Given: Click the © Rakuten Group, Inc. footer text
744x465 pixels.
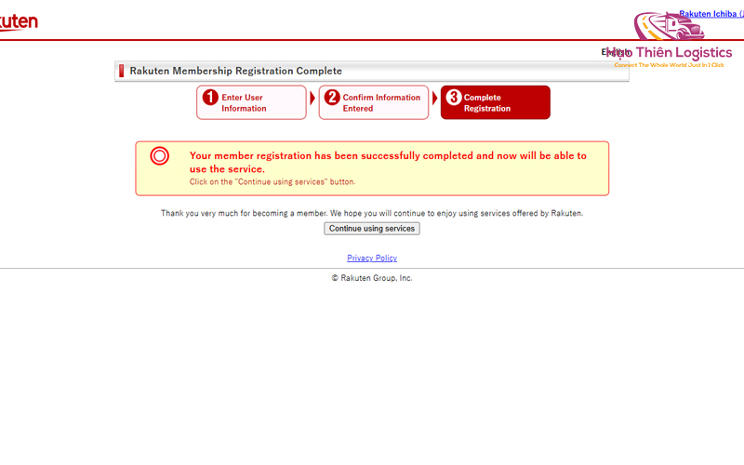Looking at the screenshot, I should pos(372,278).
